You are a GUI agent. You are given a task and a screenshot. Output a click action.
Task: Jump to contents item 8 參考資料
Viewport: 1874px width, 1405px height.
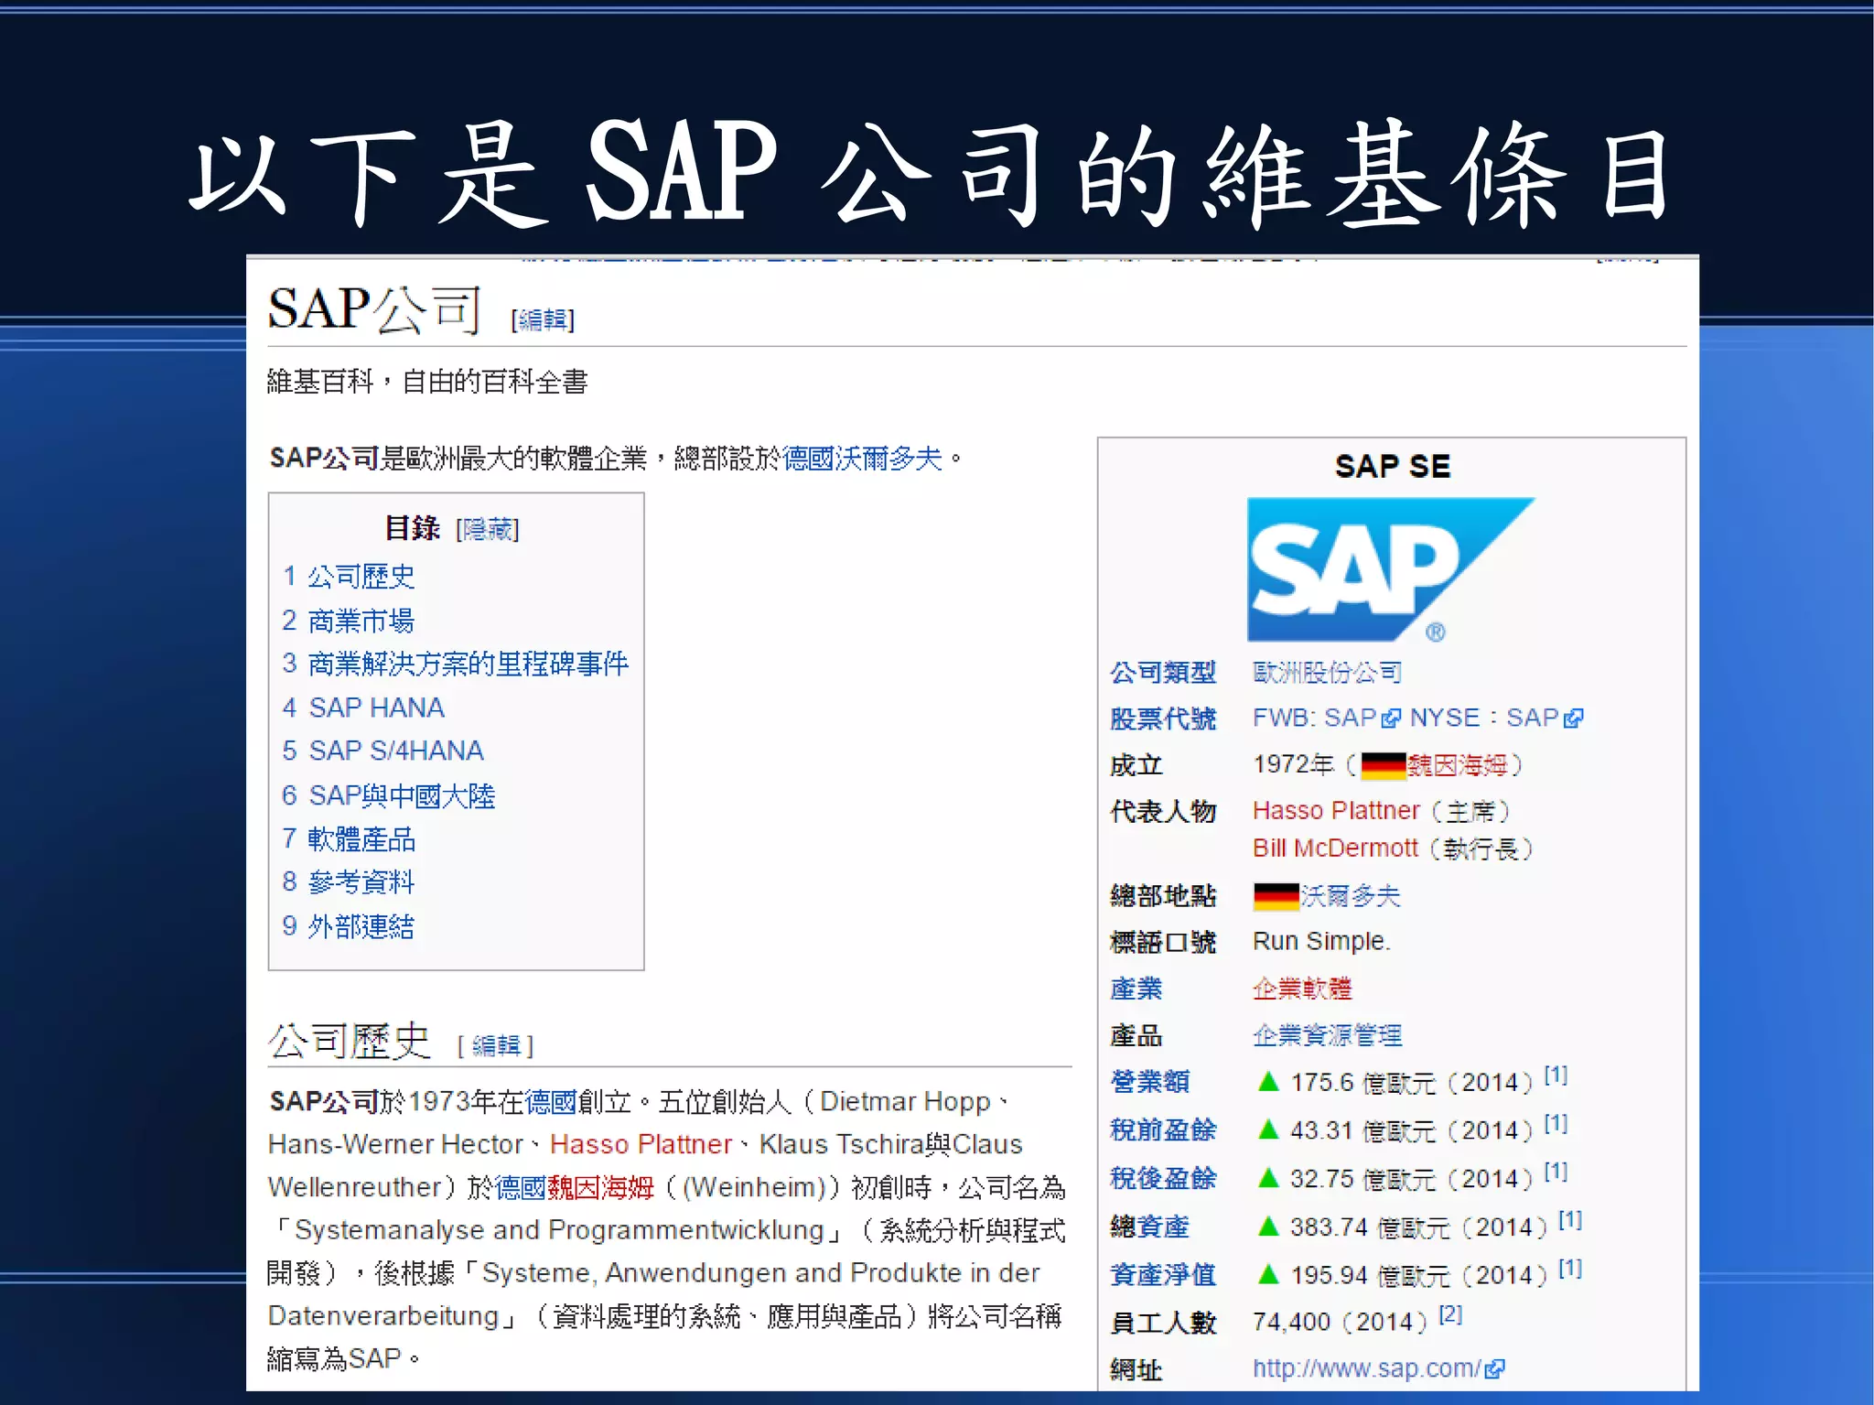pos(348,882)
